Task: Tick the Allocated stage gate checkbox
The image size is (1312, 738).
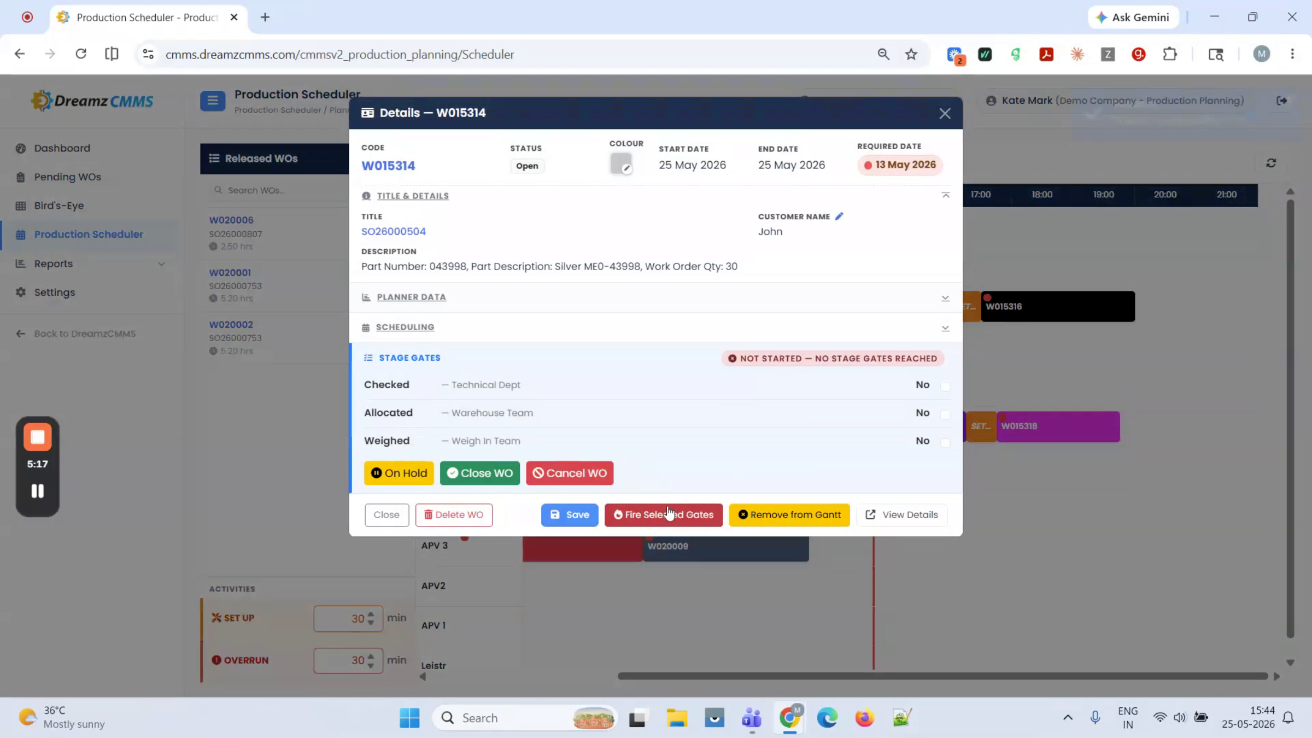Action: coord(945,414)
